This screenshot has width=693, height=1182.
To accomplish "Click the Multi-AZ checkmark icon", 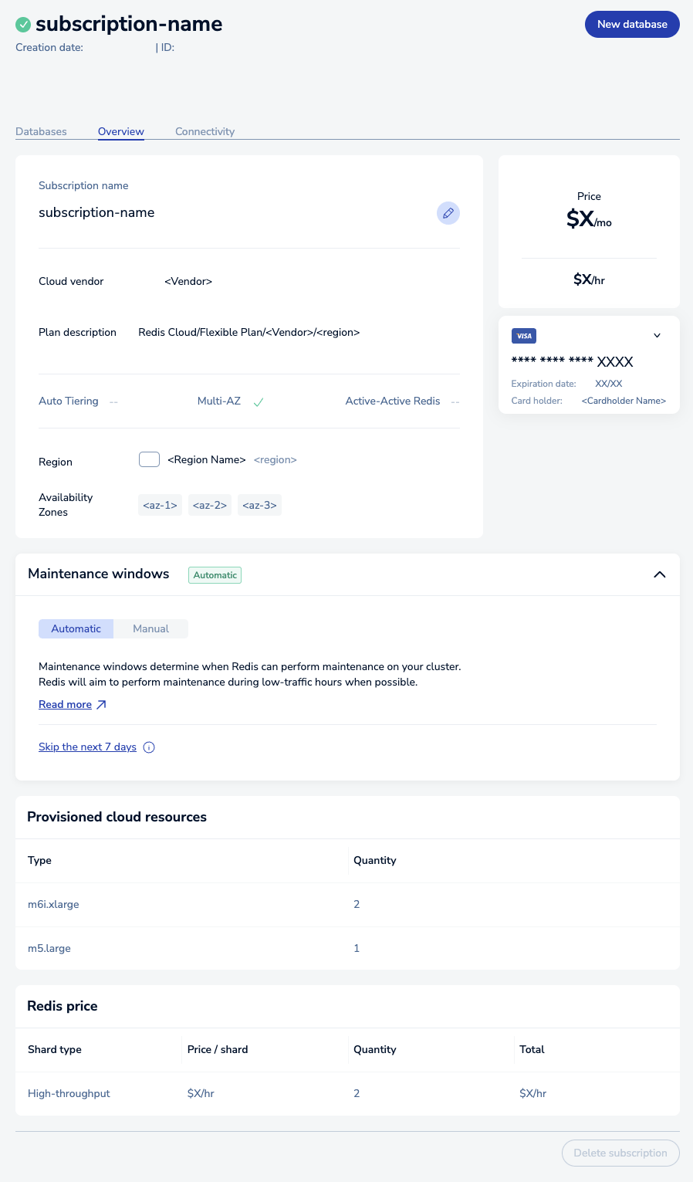I will tap(259, 402).
